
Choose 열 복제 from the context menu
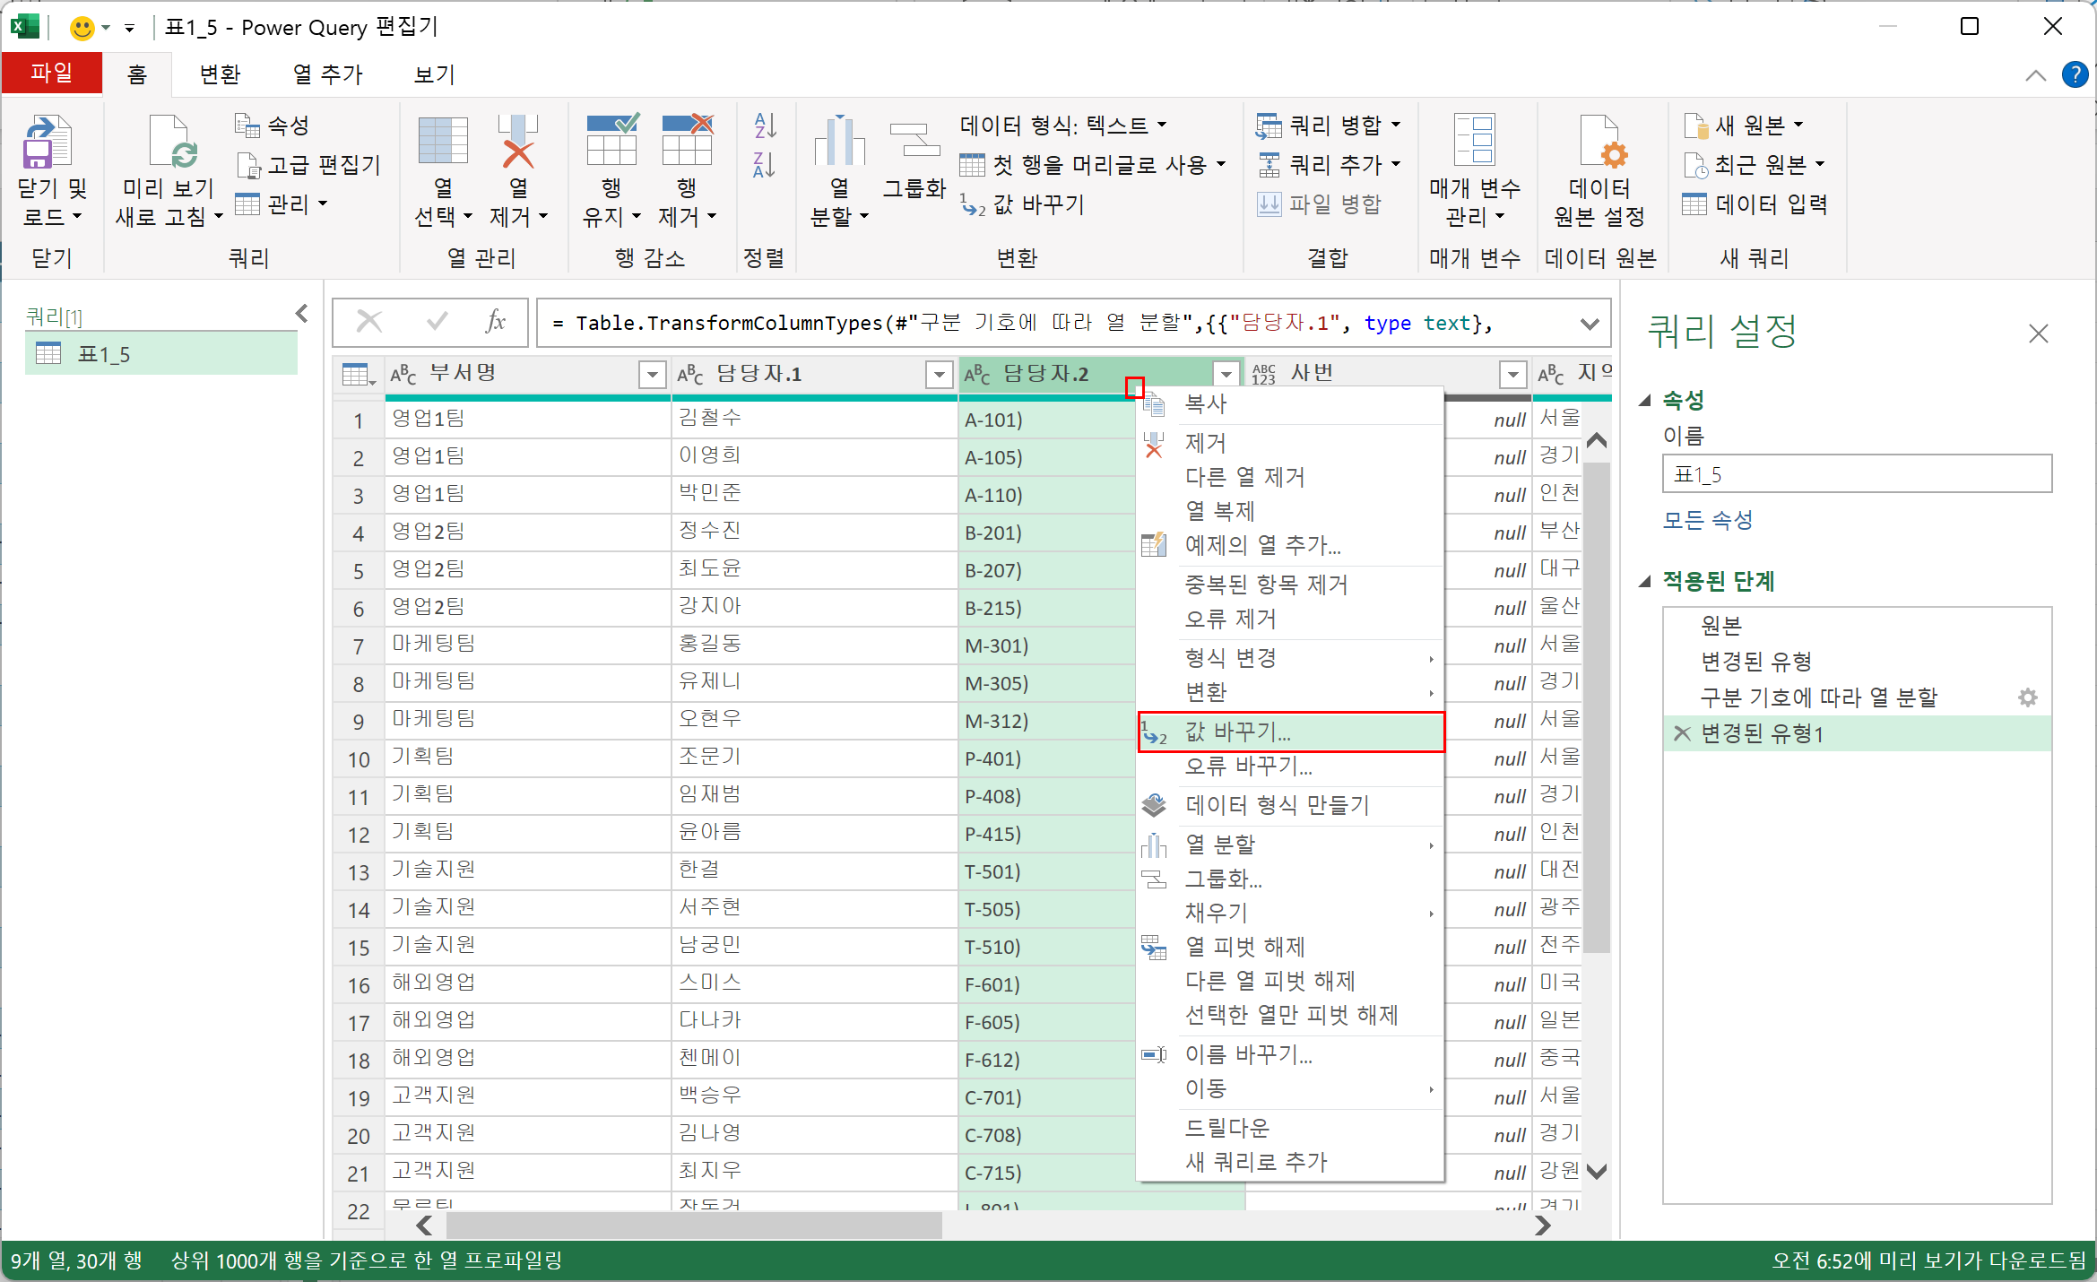[1291, 511]
